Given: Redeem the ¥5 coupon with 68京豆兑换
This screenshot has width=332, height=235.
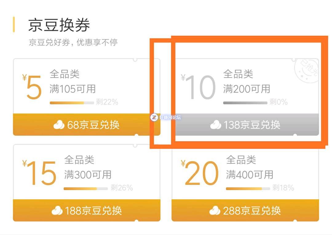Looking at the screenshot, I should coord(87,125).
